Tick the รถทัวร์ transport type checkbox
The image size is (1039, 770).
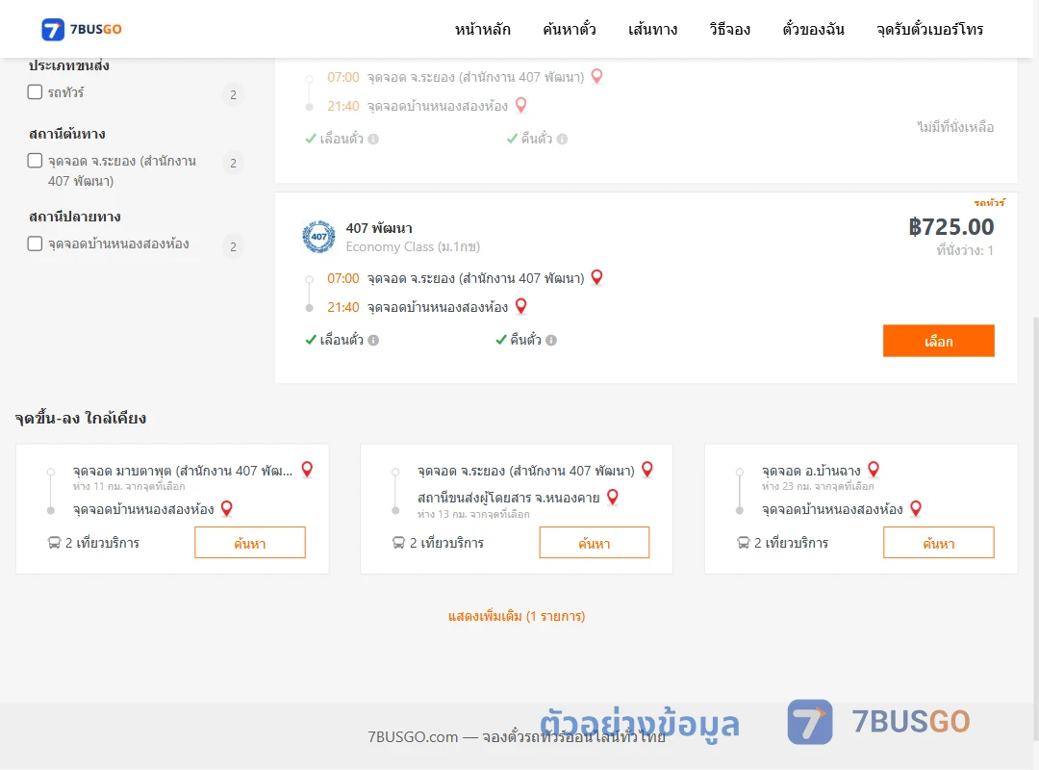36,92
